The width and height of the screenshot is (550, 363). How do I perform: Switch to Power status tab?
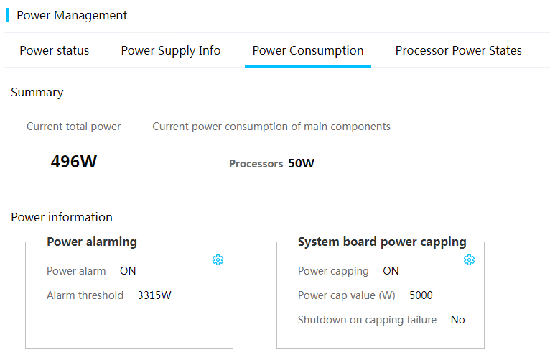[55, 50]
